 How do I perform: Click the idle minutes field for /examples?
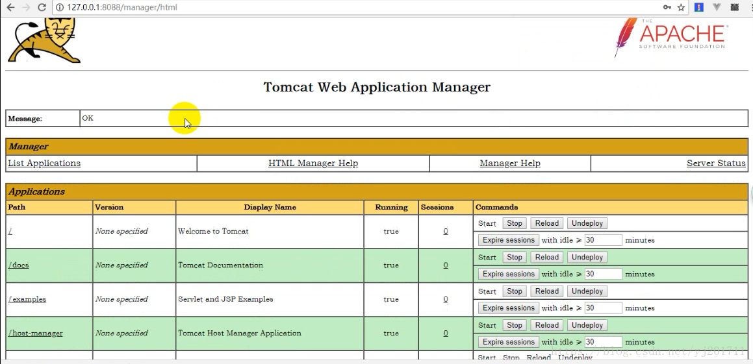[x=603, y=308]
